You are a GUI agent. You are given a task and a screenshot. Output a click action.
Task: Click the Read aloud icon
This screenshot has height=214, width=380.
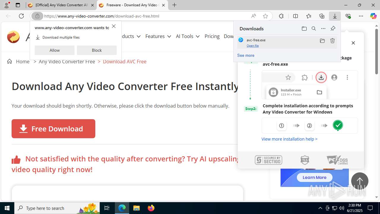coord(254,16)
